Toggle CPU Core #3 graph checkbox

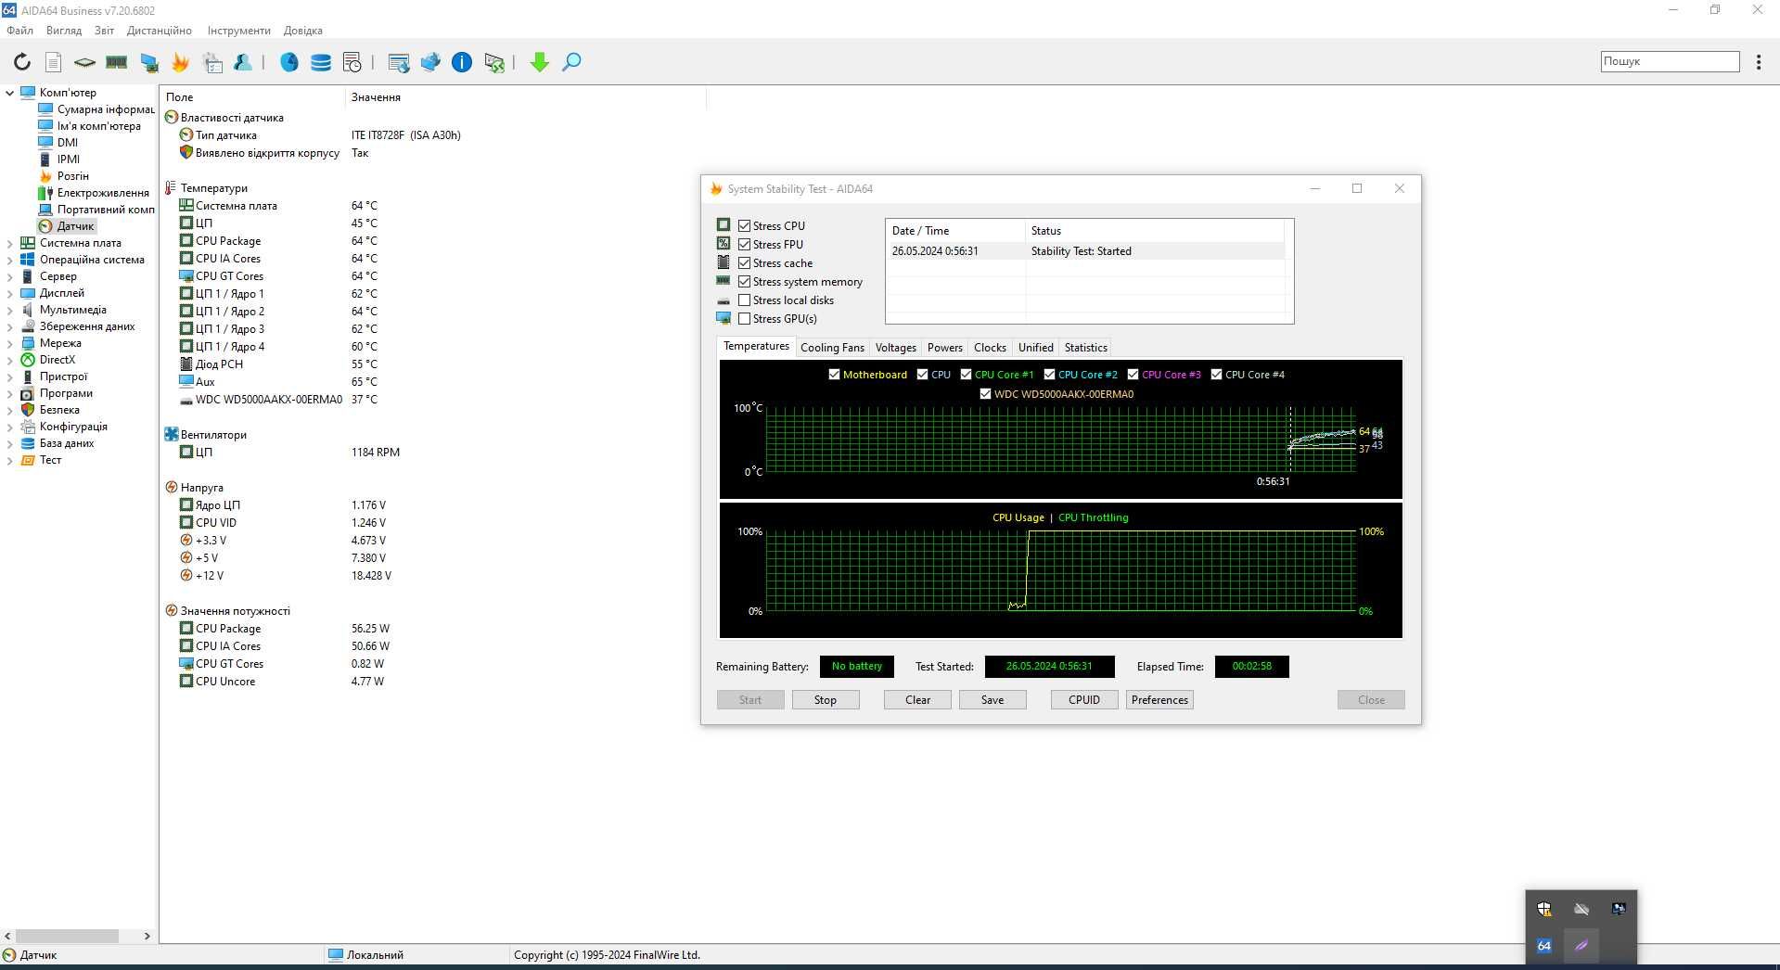click(x=1133, y=375)
